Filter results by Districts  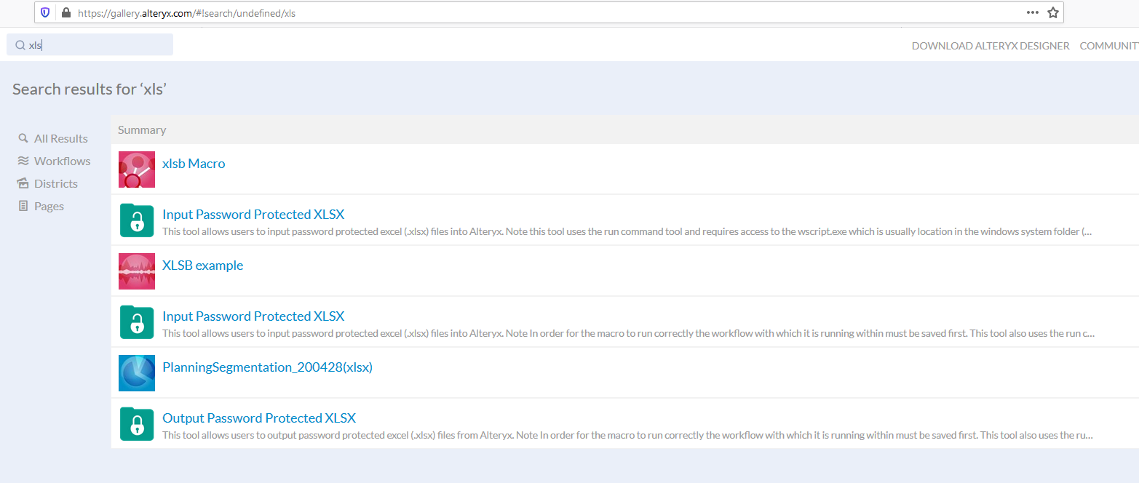click(x=56, y=183)
